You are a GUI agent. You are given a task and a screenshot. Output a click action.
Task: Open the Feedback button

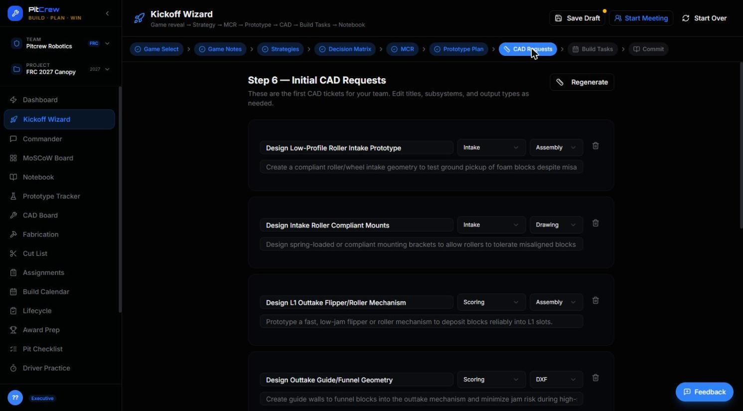click(704, 392)
